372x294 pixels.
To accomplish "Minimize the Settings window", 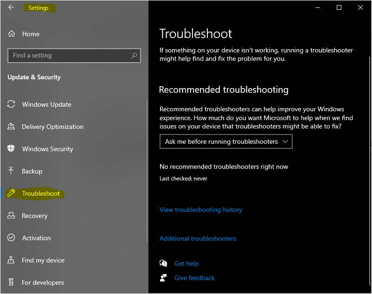I will tap(317, 7).
